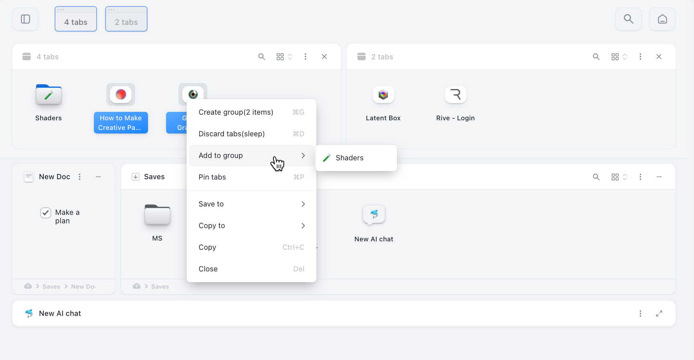
Task: Select the How to Make Creative Pa... tab
Action: 121,122
